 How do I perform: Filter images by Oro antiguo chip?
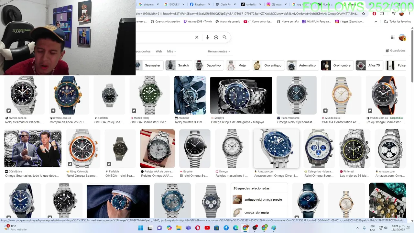pos(268,65)
